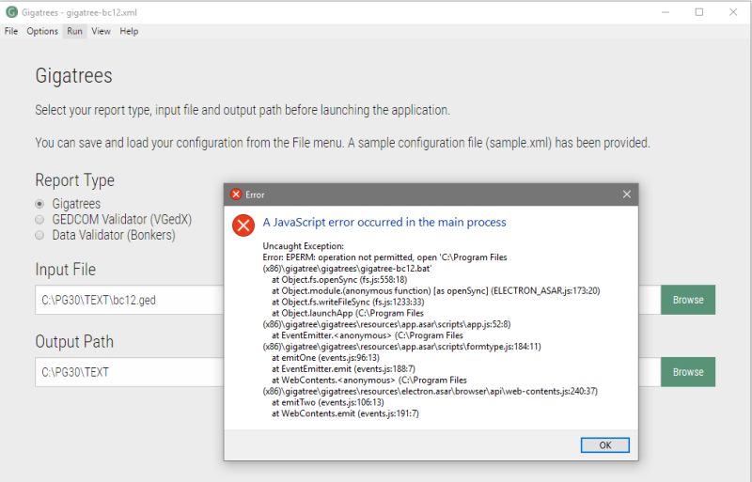Viewport: 752px width, 482px height.
Task: Open the Run menu
Action: (x=74, y=31)
